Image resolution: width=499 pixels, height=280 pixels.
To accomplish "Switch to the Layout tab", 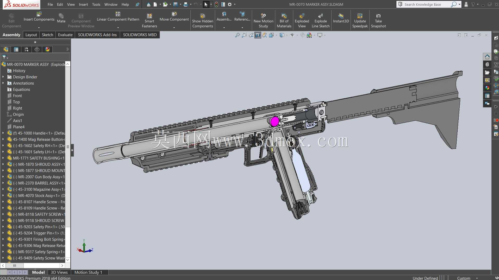I will (31, 35).
